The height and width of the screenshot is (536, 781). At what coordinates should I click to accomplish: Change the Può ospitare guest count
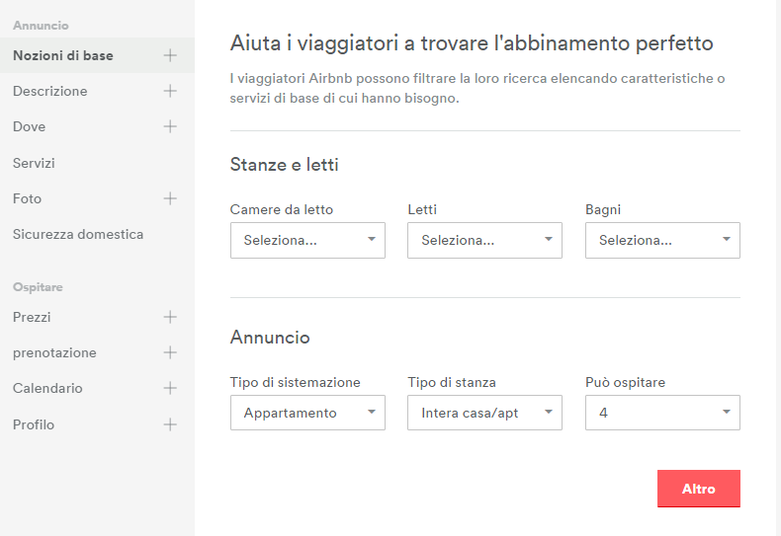(x=662, y=413)
